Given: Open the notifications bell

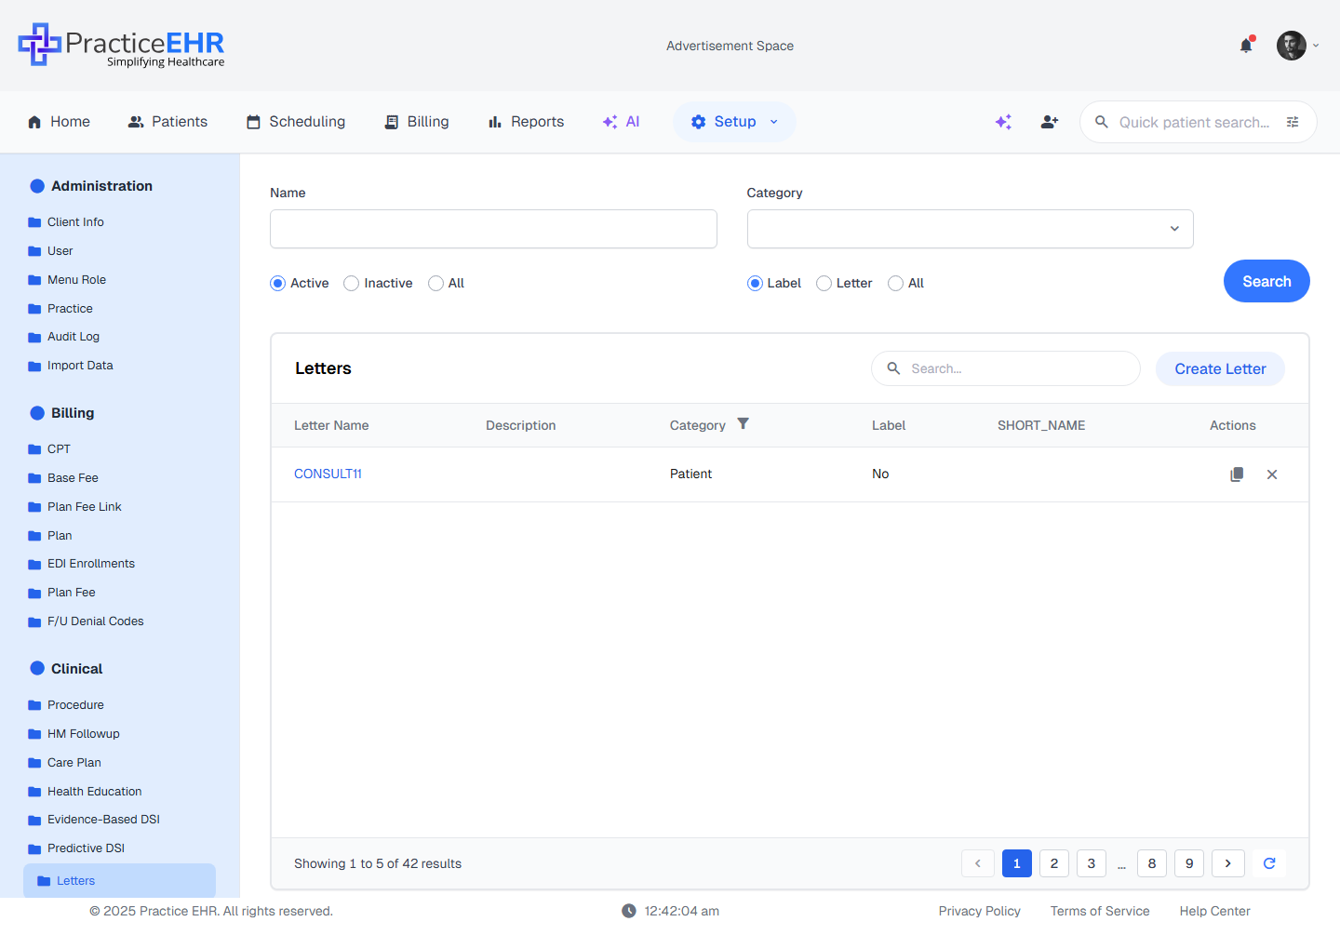Looking at the screenshot, I should click(1246, 46).
